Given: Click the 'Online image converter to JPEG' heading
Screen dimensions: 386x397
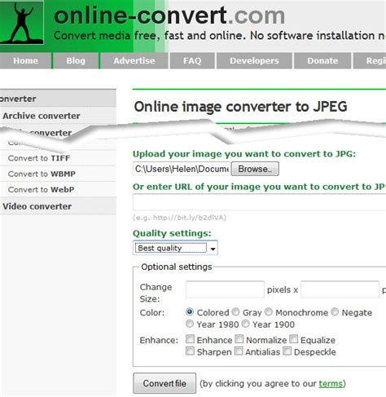Looking at the screenshot, I should 240,107.
